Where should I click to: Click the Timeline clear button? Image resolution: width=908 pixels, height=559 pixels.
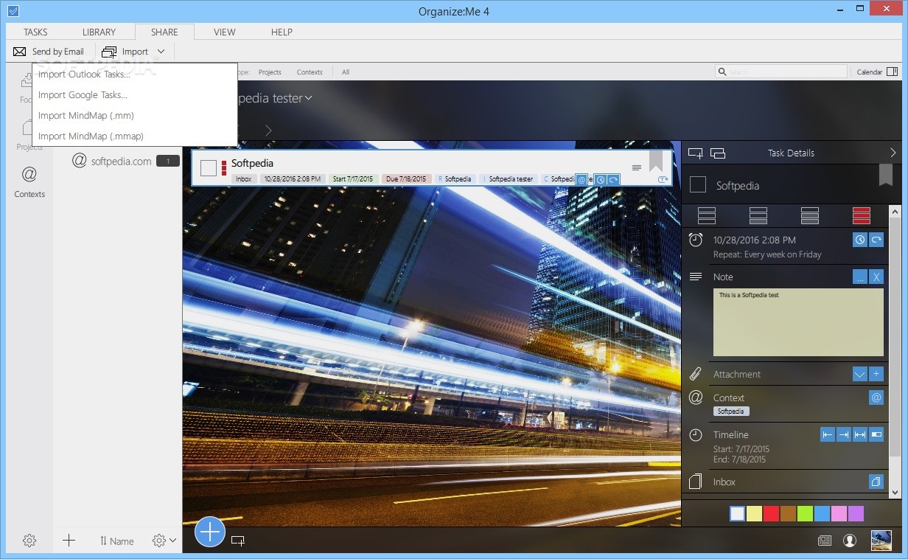click(876, 434)
